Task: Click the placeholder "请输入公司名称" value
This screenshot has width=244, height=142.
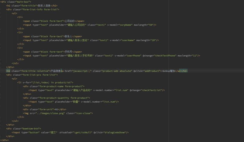Action: tap(76, 25)
